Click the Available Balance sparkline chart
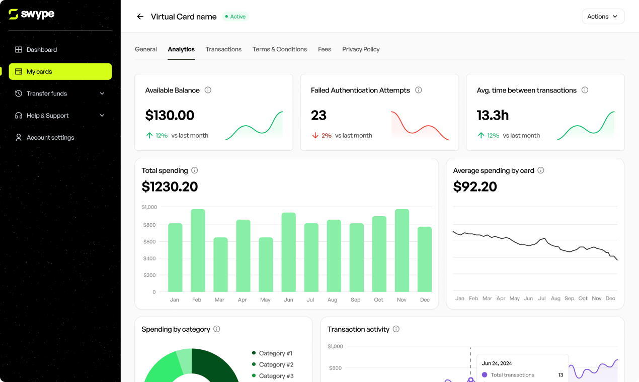The width and height of the screenshot is (639, 382). 254,126
